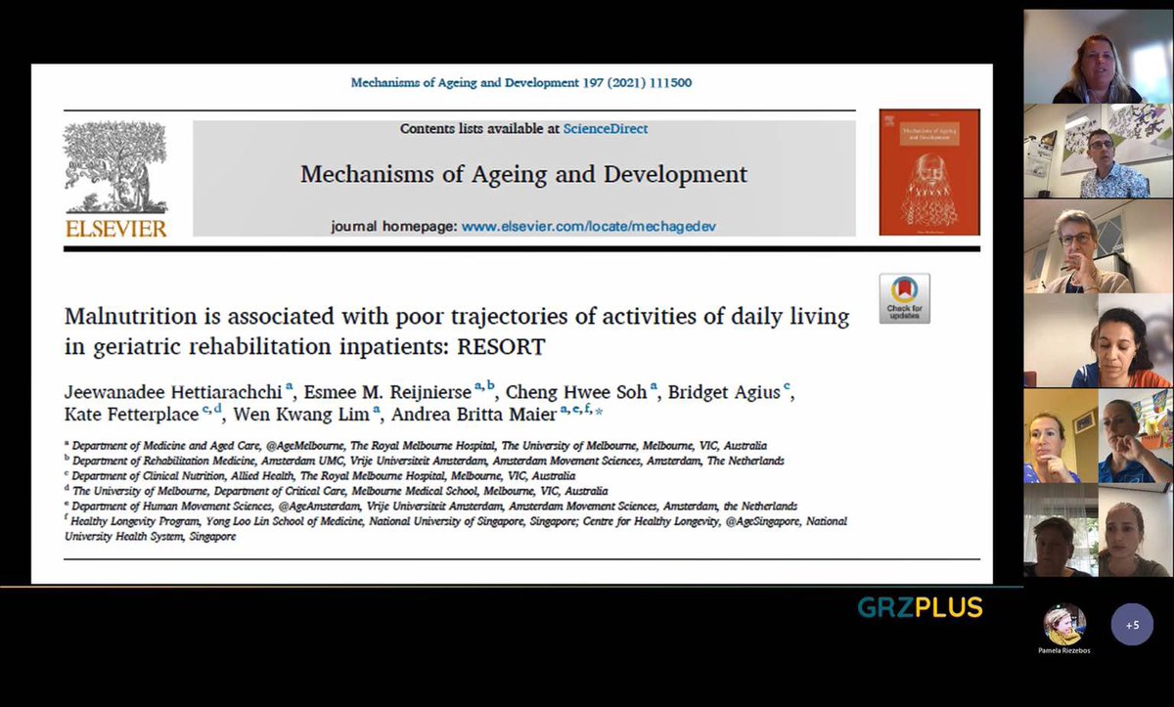This screenshot has height=707, width=1174.
Task: Select video of woman touching her mouth
Action: [x=1135, y=436]
